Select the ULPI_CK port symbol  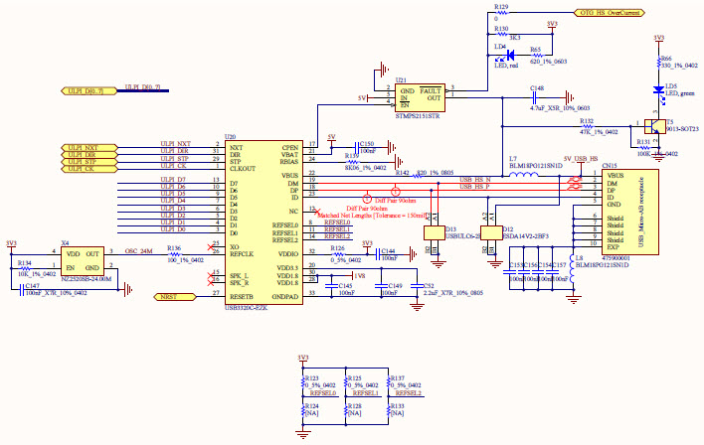tap(88, 169)
